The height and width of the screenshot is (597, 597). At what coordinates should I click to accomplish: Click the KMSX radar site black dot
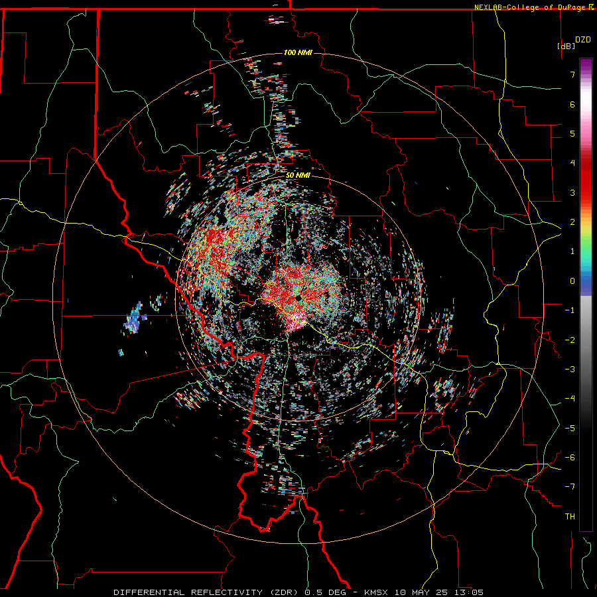(298, 297)
